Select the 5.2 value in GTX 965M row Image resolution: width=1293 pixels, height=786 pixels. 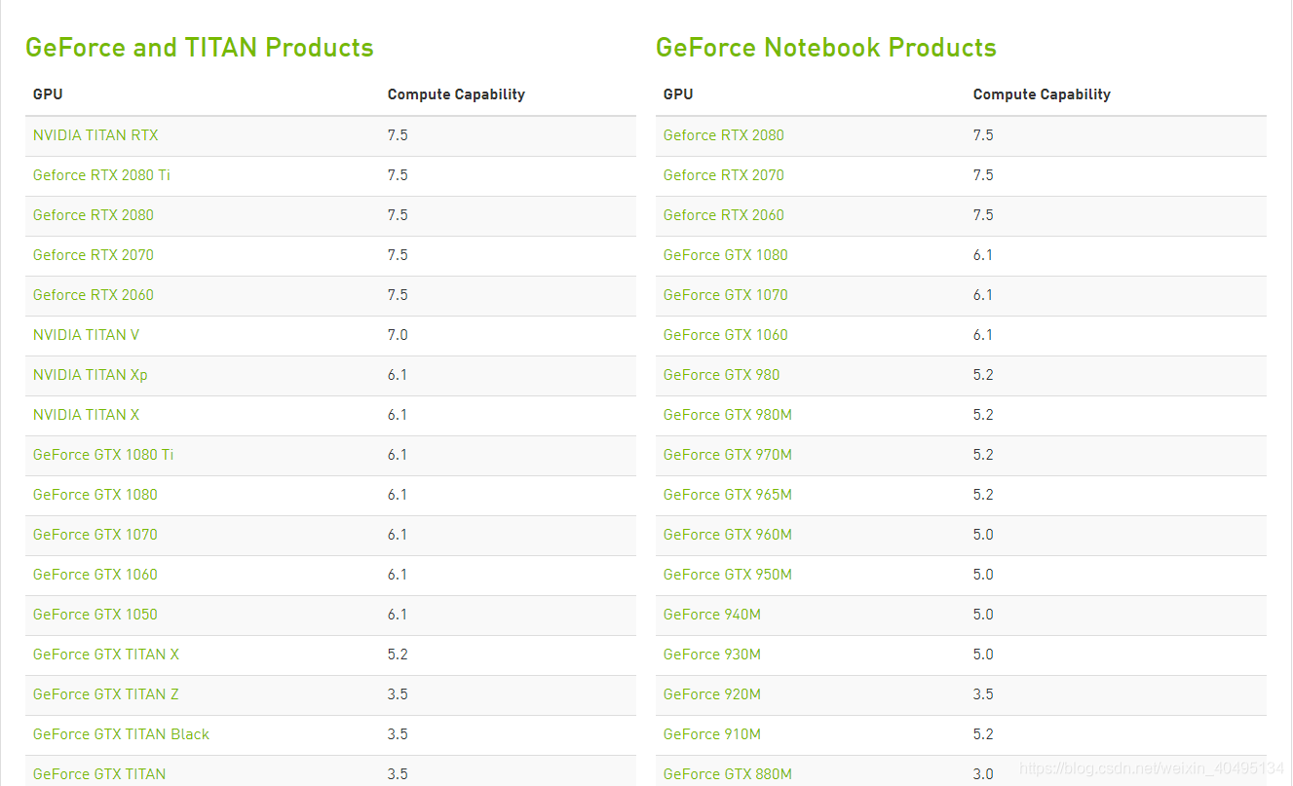point(983,495)
